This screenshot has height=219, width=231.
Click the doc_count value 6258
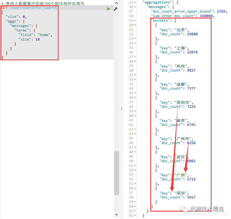tap(191, 143)
